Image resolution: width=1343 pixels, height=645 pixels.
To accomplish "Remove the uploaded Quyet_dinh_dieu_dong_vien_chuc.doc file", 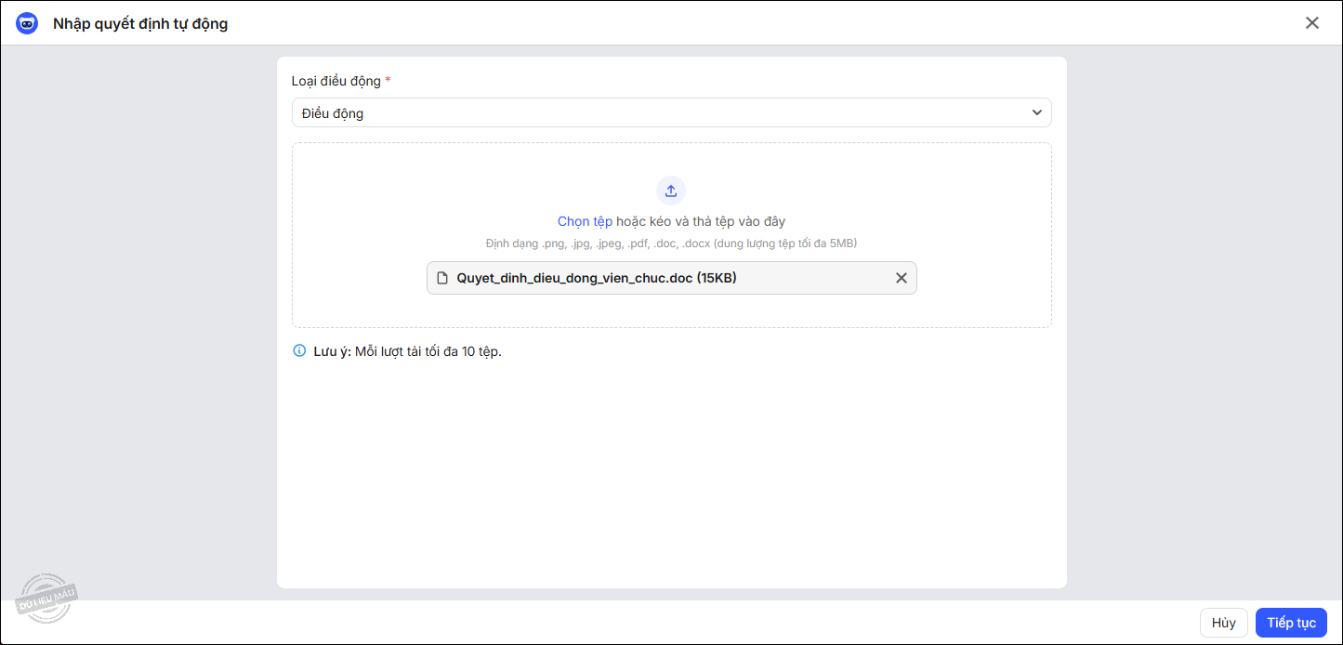I will (x=901, y=278).
